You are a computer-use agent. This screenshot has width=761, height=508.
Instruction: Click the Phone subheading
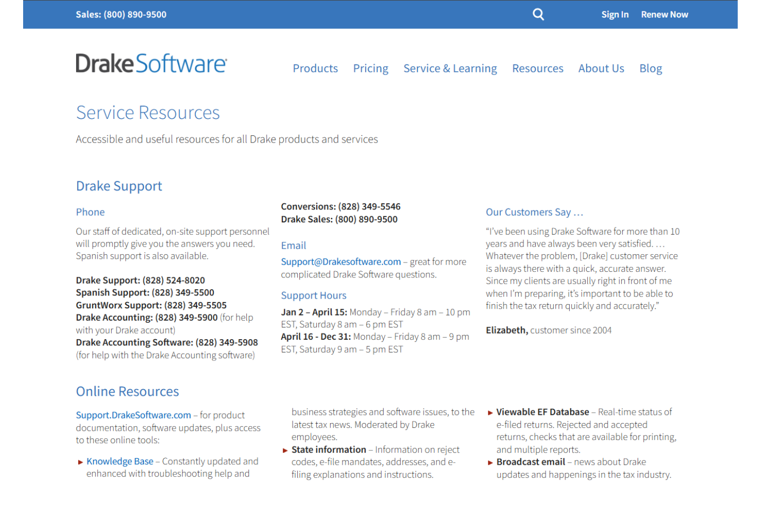point(90,212)
